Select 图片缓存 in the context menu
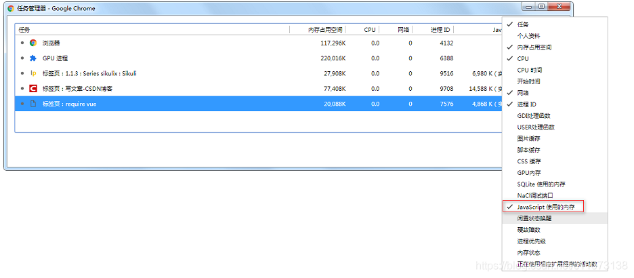Image resolution: width=634 pixels, height=278 pixels. (x=555, y=138)
